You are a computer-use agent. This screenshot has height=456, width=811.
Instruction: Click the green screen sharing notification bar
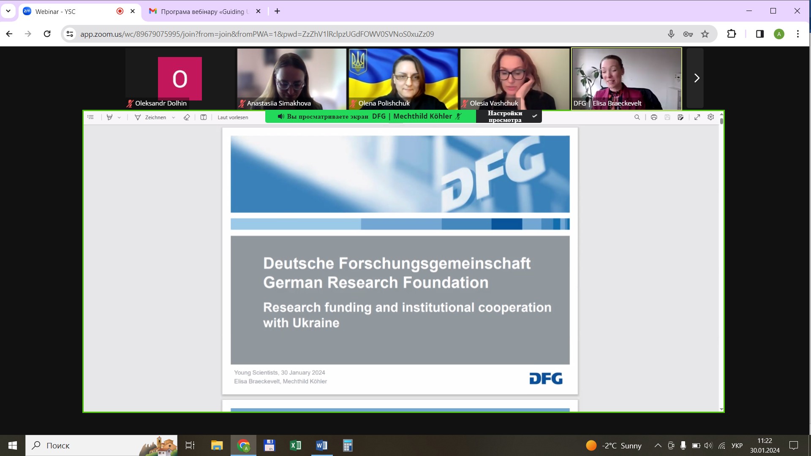[x=370, y=117]
